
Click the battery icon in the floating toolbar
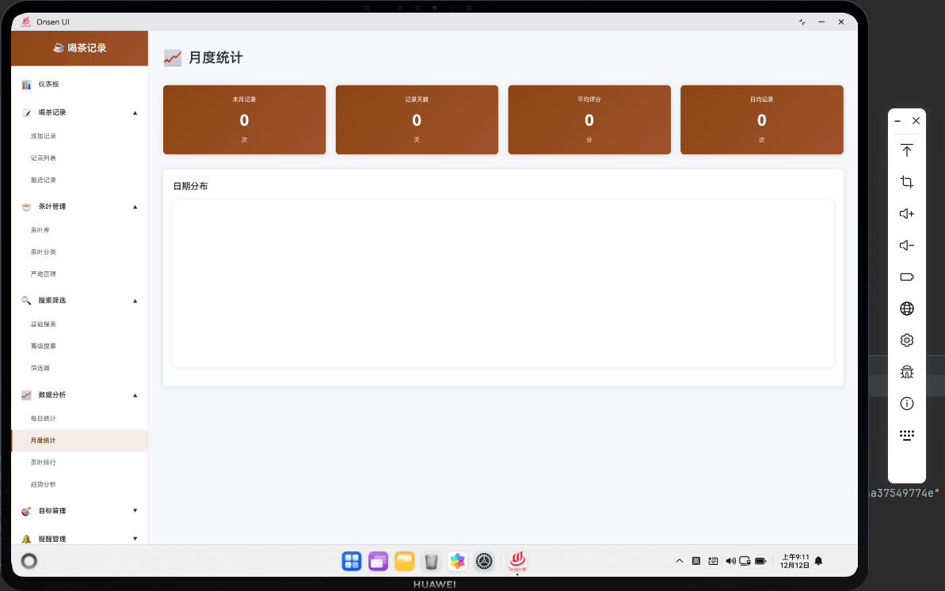[906, 277]
